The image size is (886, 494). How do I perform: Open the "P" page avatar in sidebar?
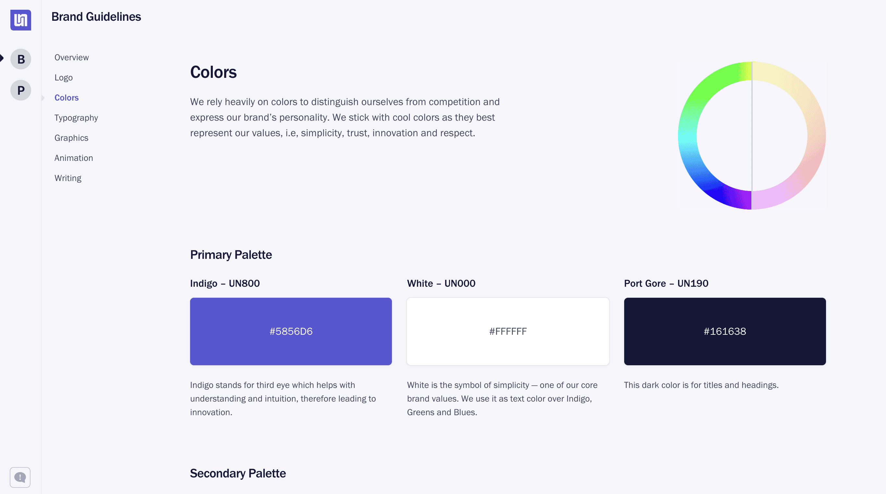[21, 90]
